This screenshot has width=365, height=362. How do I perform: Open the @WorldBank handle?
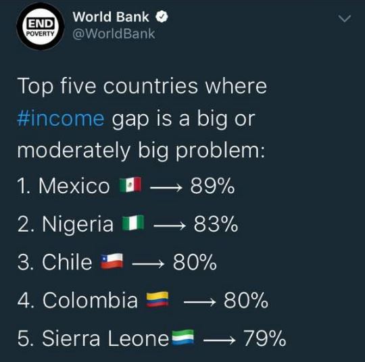(114, 34)
